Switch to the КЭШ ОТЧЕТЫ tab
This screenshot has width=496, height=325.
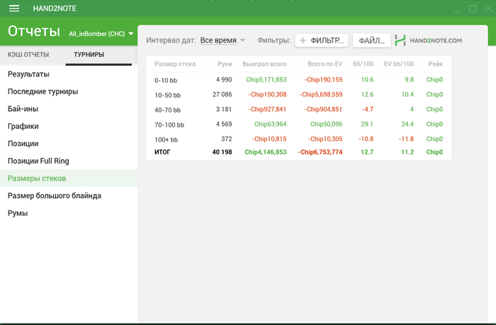(x=28, y=55)
